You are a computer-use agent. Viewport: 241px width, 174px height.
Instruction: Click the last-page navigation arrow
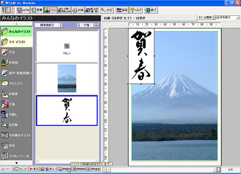(219, 170)
